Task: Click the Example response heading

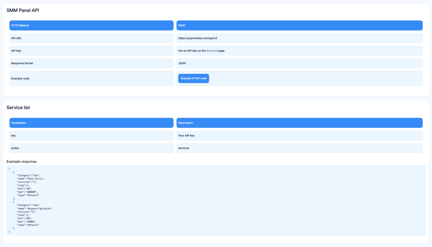Action: click(x=22, y=162)
